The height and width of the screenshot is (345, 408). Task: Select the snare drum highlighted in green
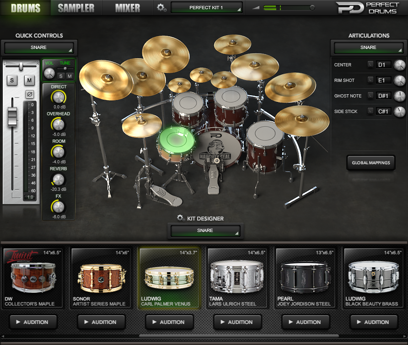176,141
